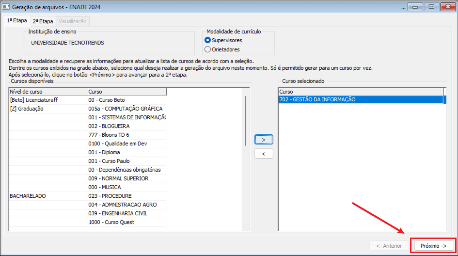
Task: Click the <- Anterior button
Action: [x=389, y=246]
